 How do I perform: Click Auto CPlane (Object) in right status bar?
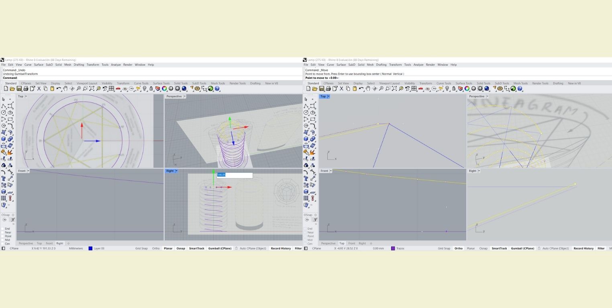[556, 248]
